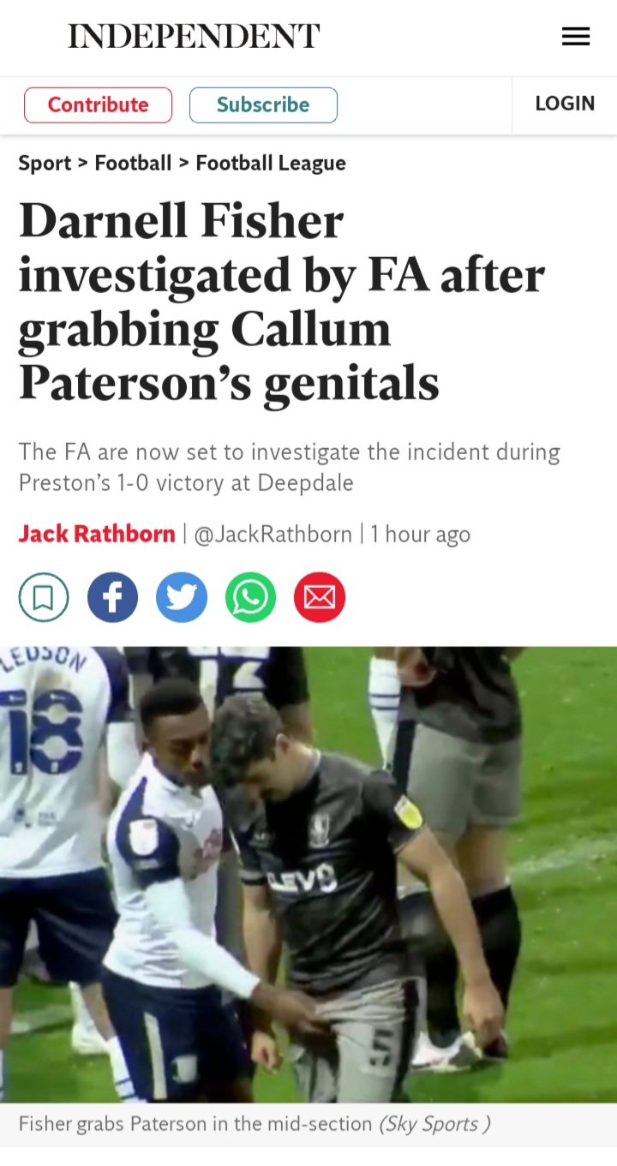Open author Jack Rathborn's page
The height and width of the screenshot is (1166, 617).
[x=97, y=534]
